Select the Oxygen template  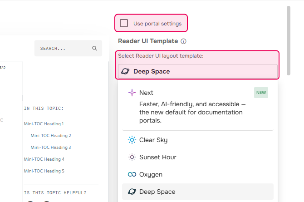tap(198, 174)
